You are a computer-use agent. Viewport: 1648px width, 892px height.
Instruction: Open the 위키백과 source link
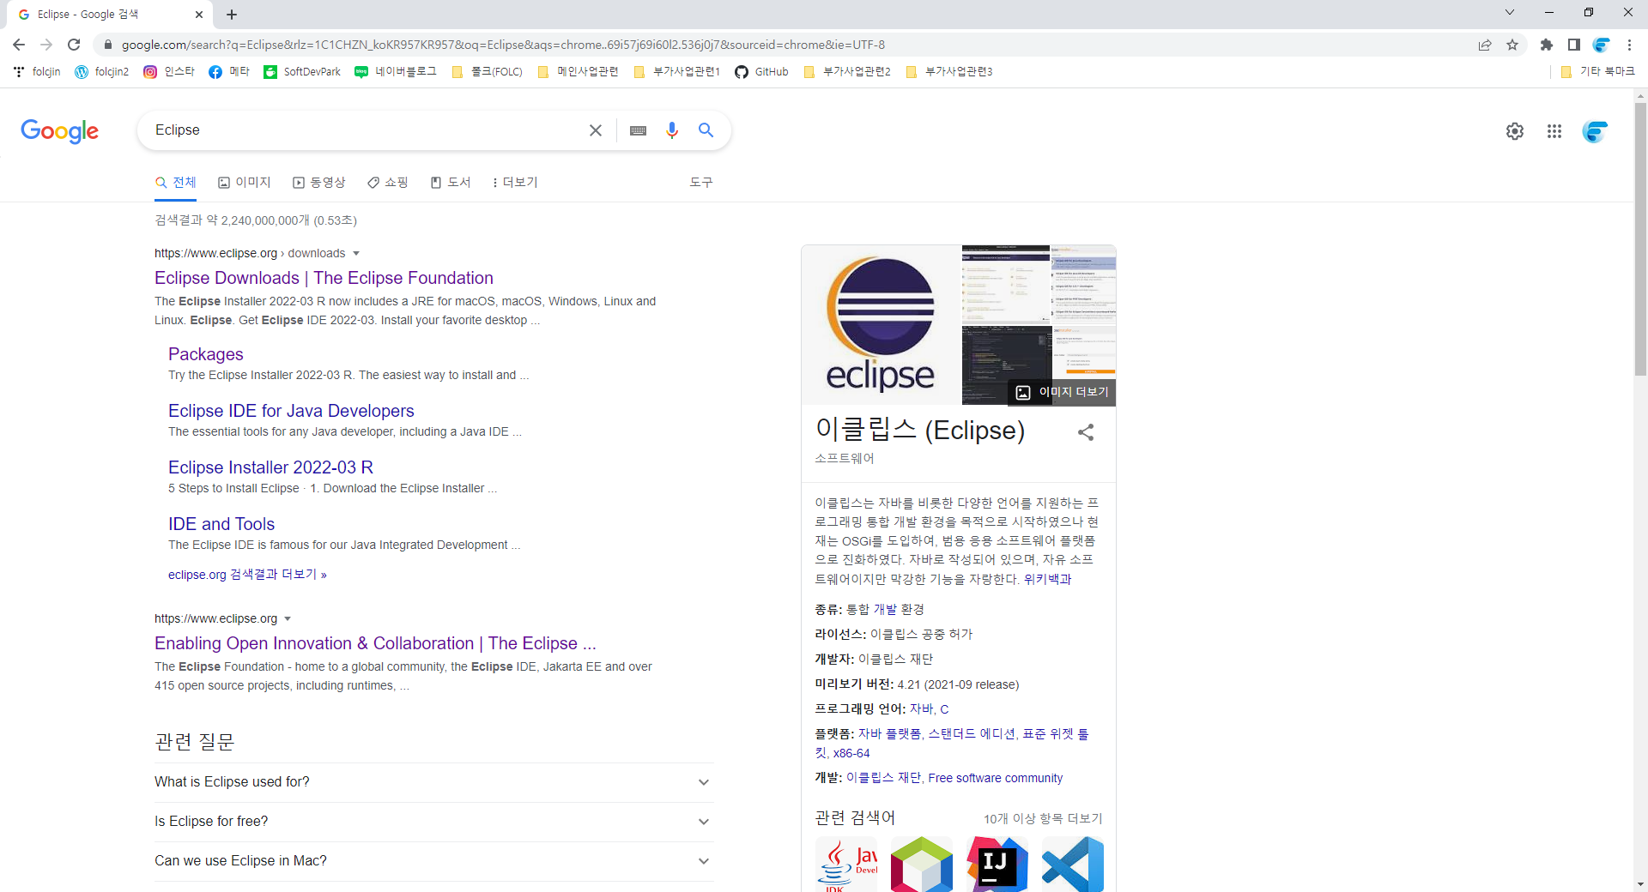tap(1047, 580)
